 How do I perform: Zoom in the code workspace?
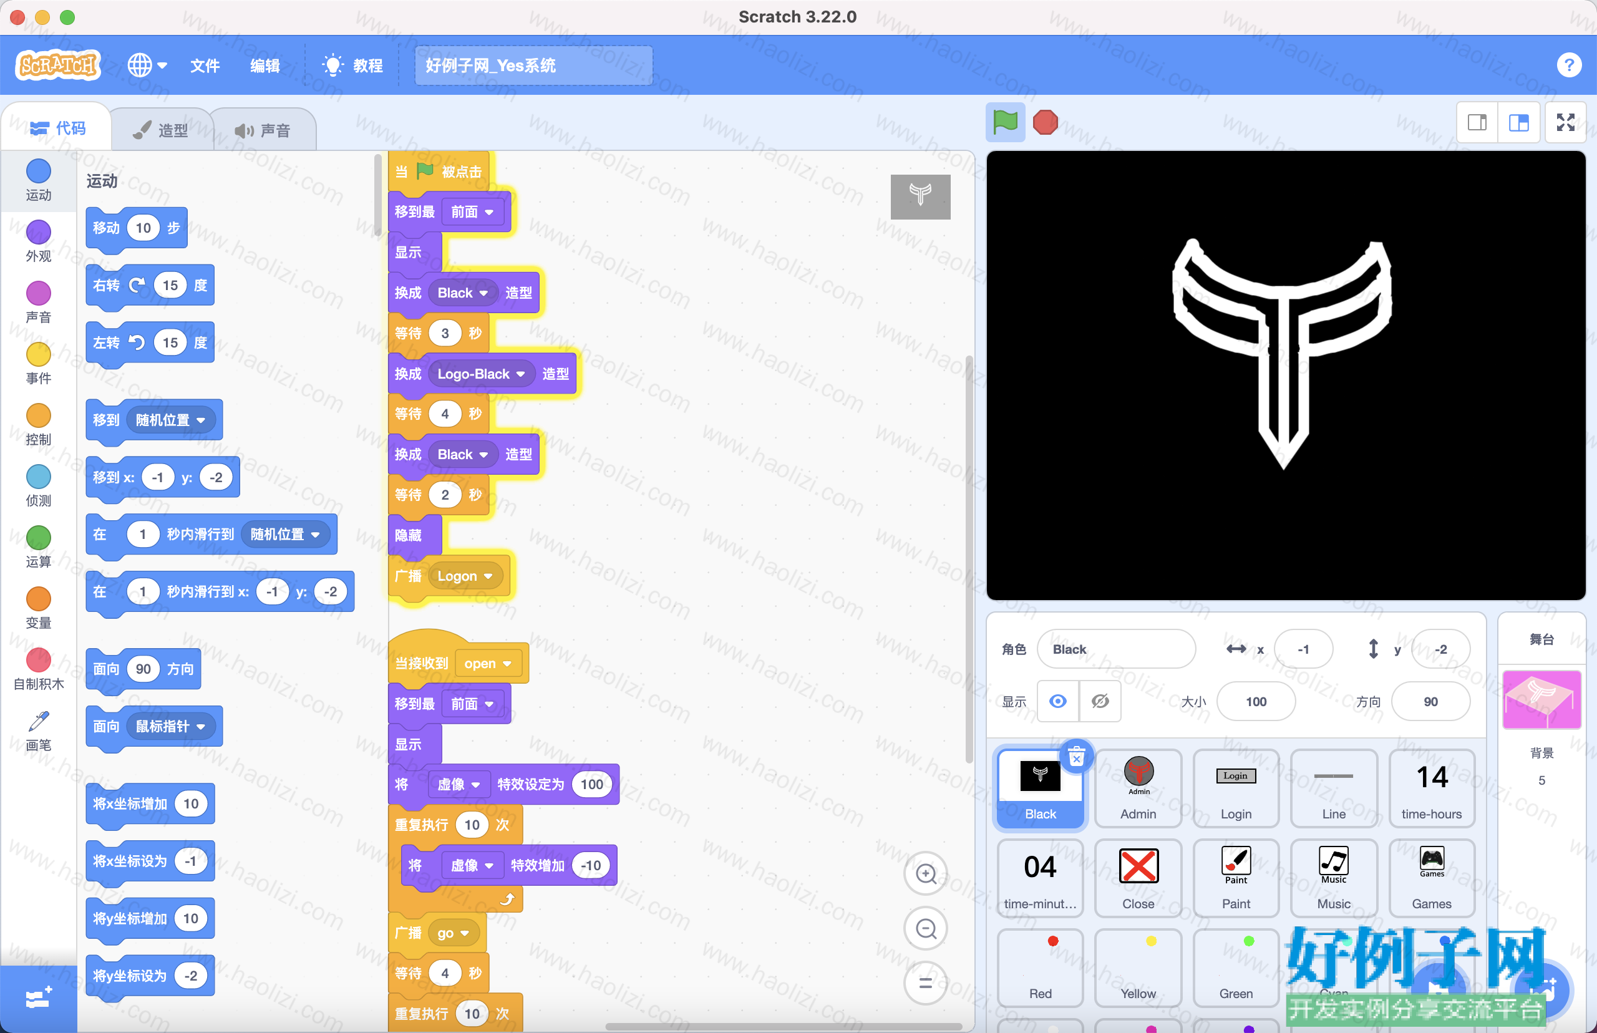pos(926,873)
